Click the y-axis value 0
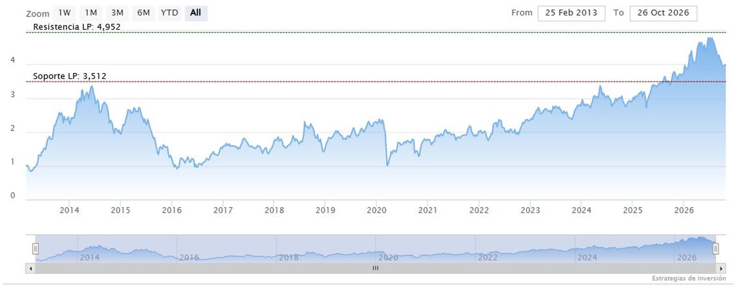The image size is (736, 292). 13,195
